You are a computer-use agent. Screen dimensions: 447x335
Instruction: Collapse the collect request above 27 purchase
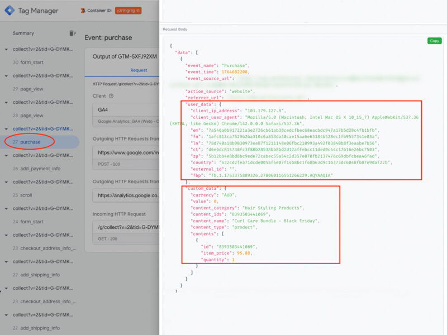click(6, 129)
